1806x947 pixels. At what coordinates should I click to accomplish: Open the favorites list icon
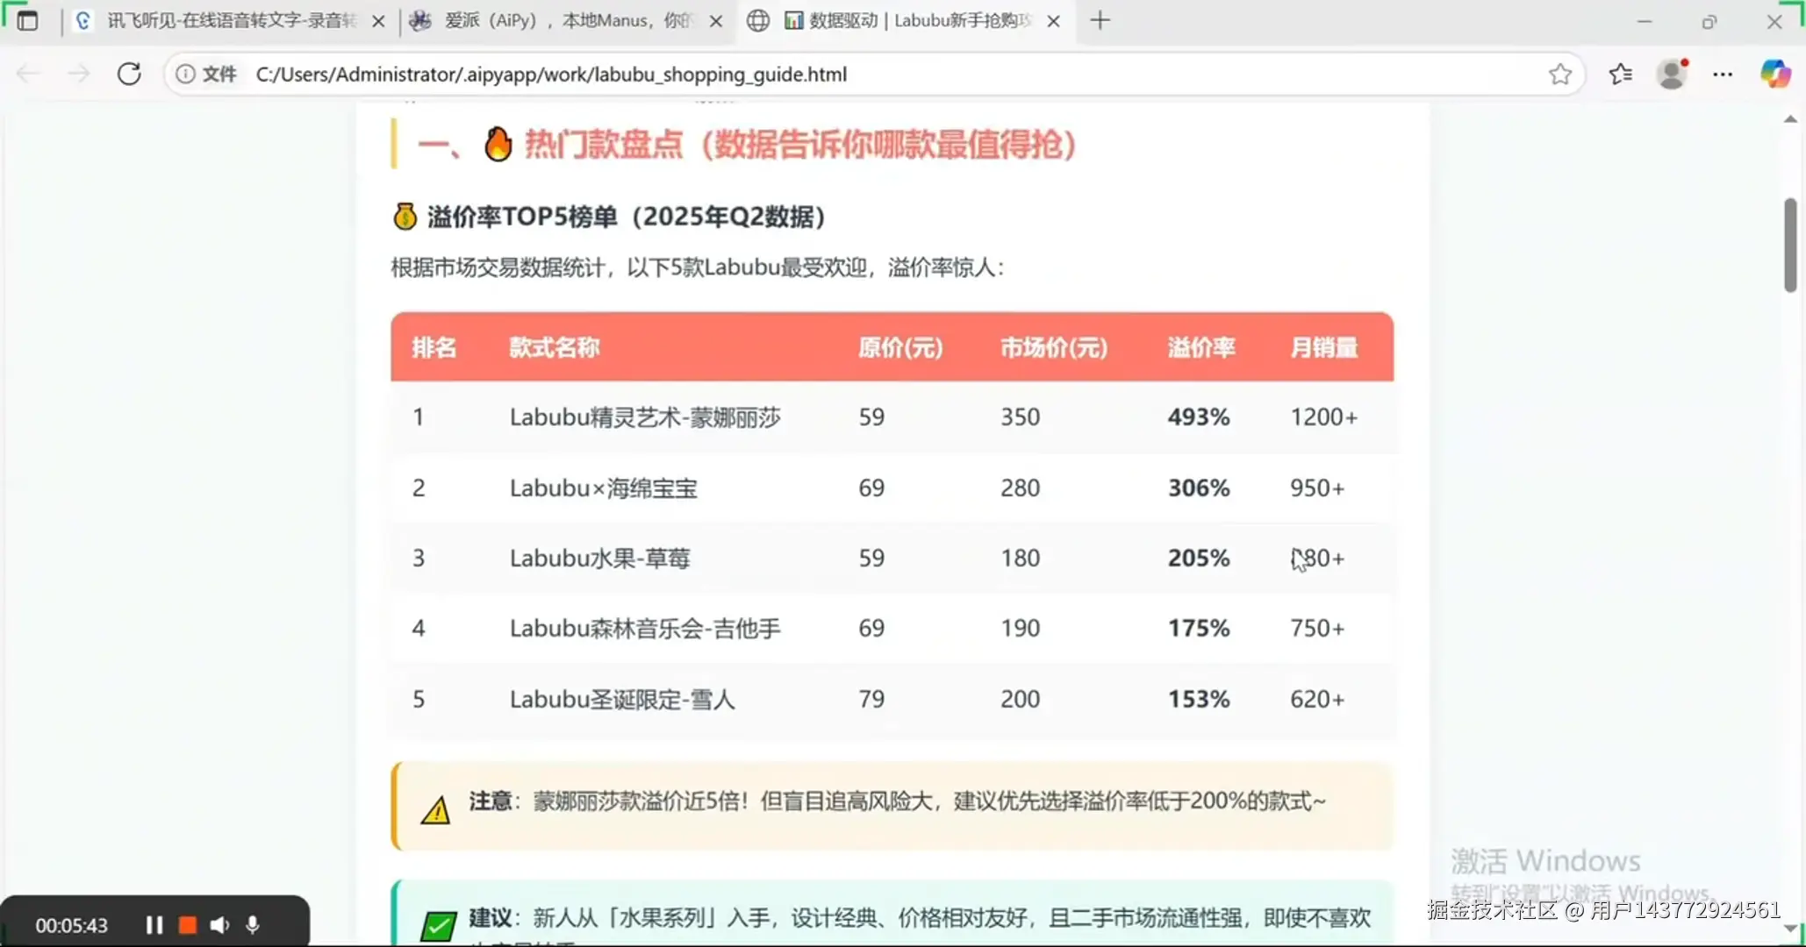coord(1620,75)
